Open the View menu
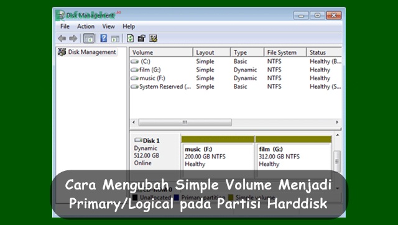The height and width of the screenshot is (225, 398). click(108, 26)
